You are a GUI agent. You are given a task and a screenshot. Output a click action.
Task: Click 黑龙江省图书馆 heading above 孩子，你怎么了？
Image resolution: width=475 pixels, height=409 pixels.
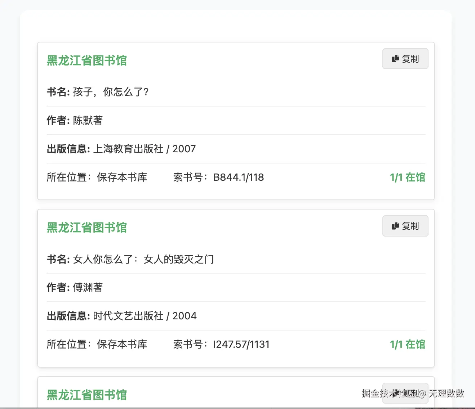pyautogui.click(x=87, y=60)
